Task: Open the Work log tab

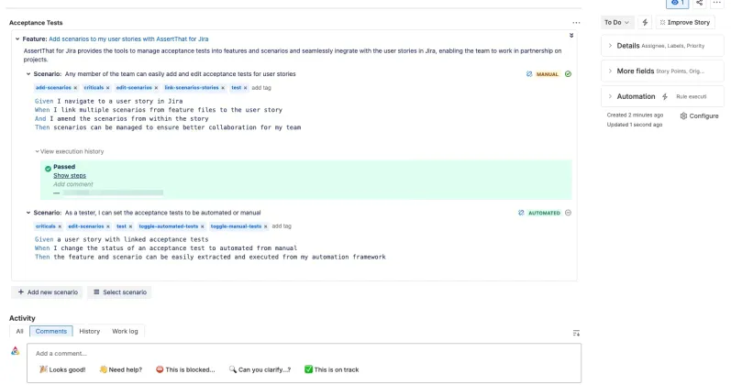Action: (125, 332)
